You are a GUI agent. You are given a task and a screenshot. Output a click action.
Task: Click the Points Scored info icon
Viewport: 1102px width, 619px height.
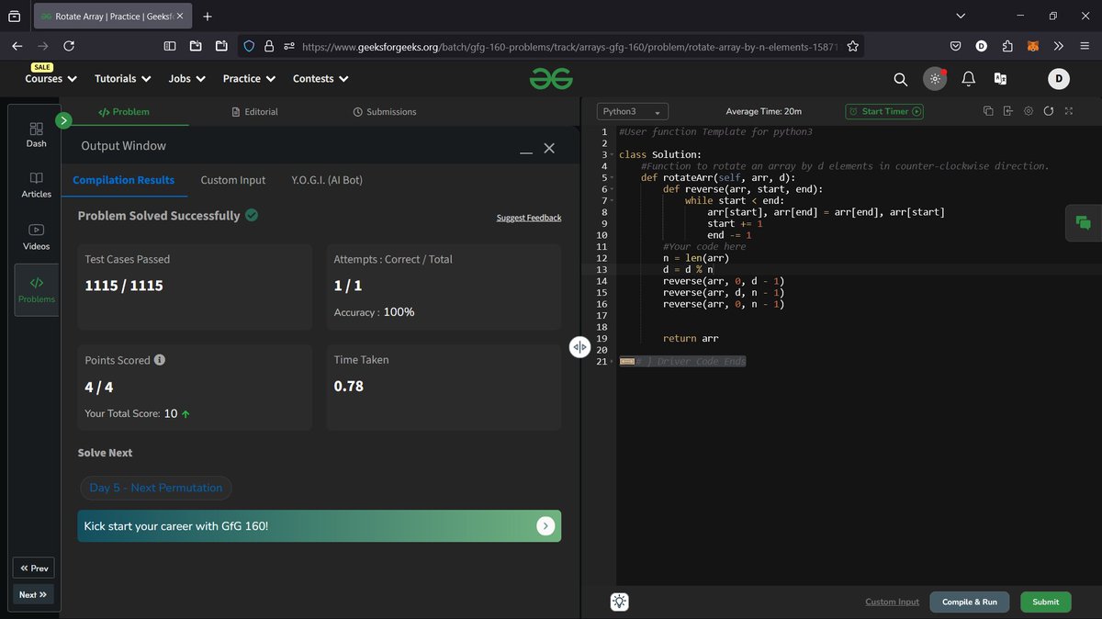pos(160,360)
